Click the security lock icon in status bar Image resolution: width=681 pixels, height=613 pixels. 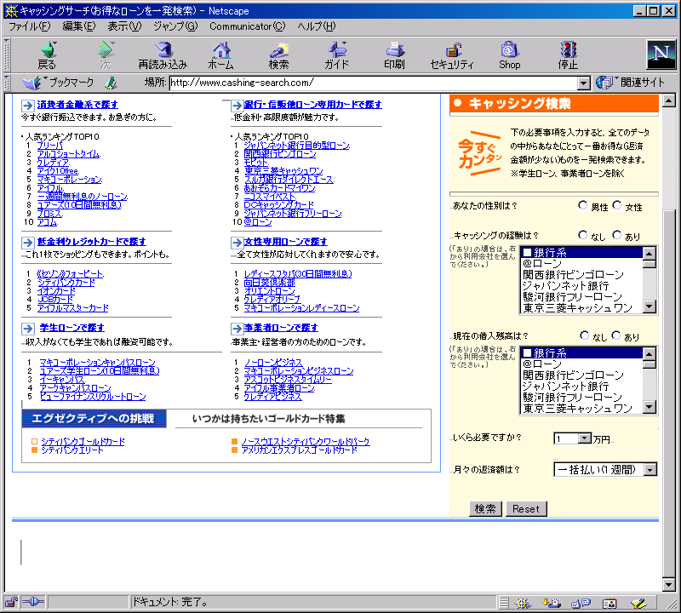click(11, 602)
